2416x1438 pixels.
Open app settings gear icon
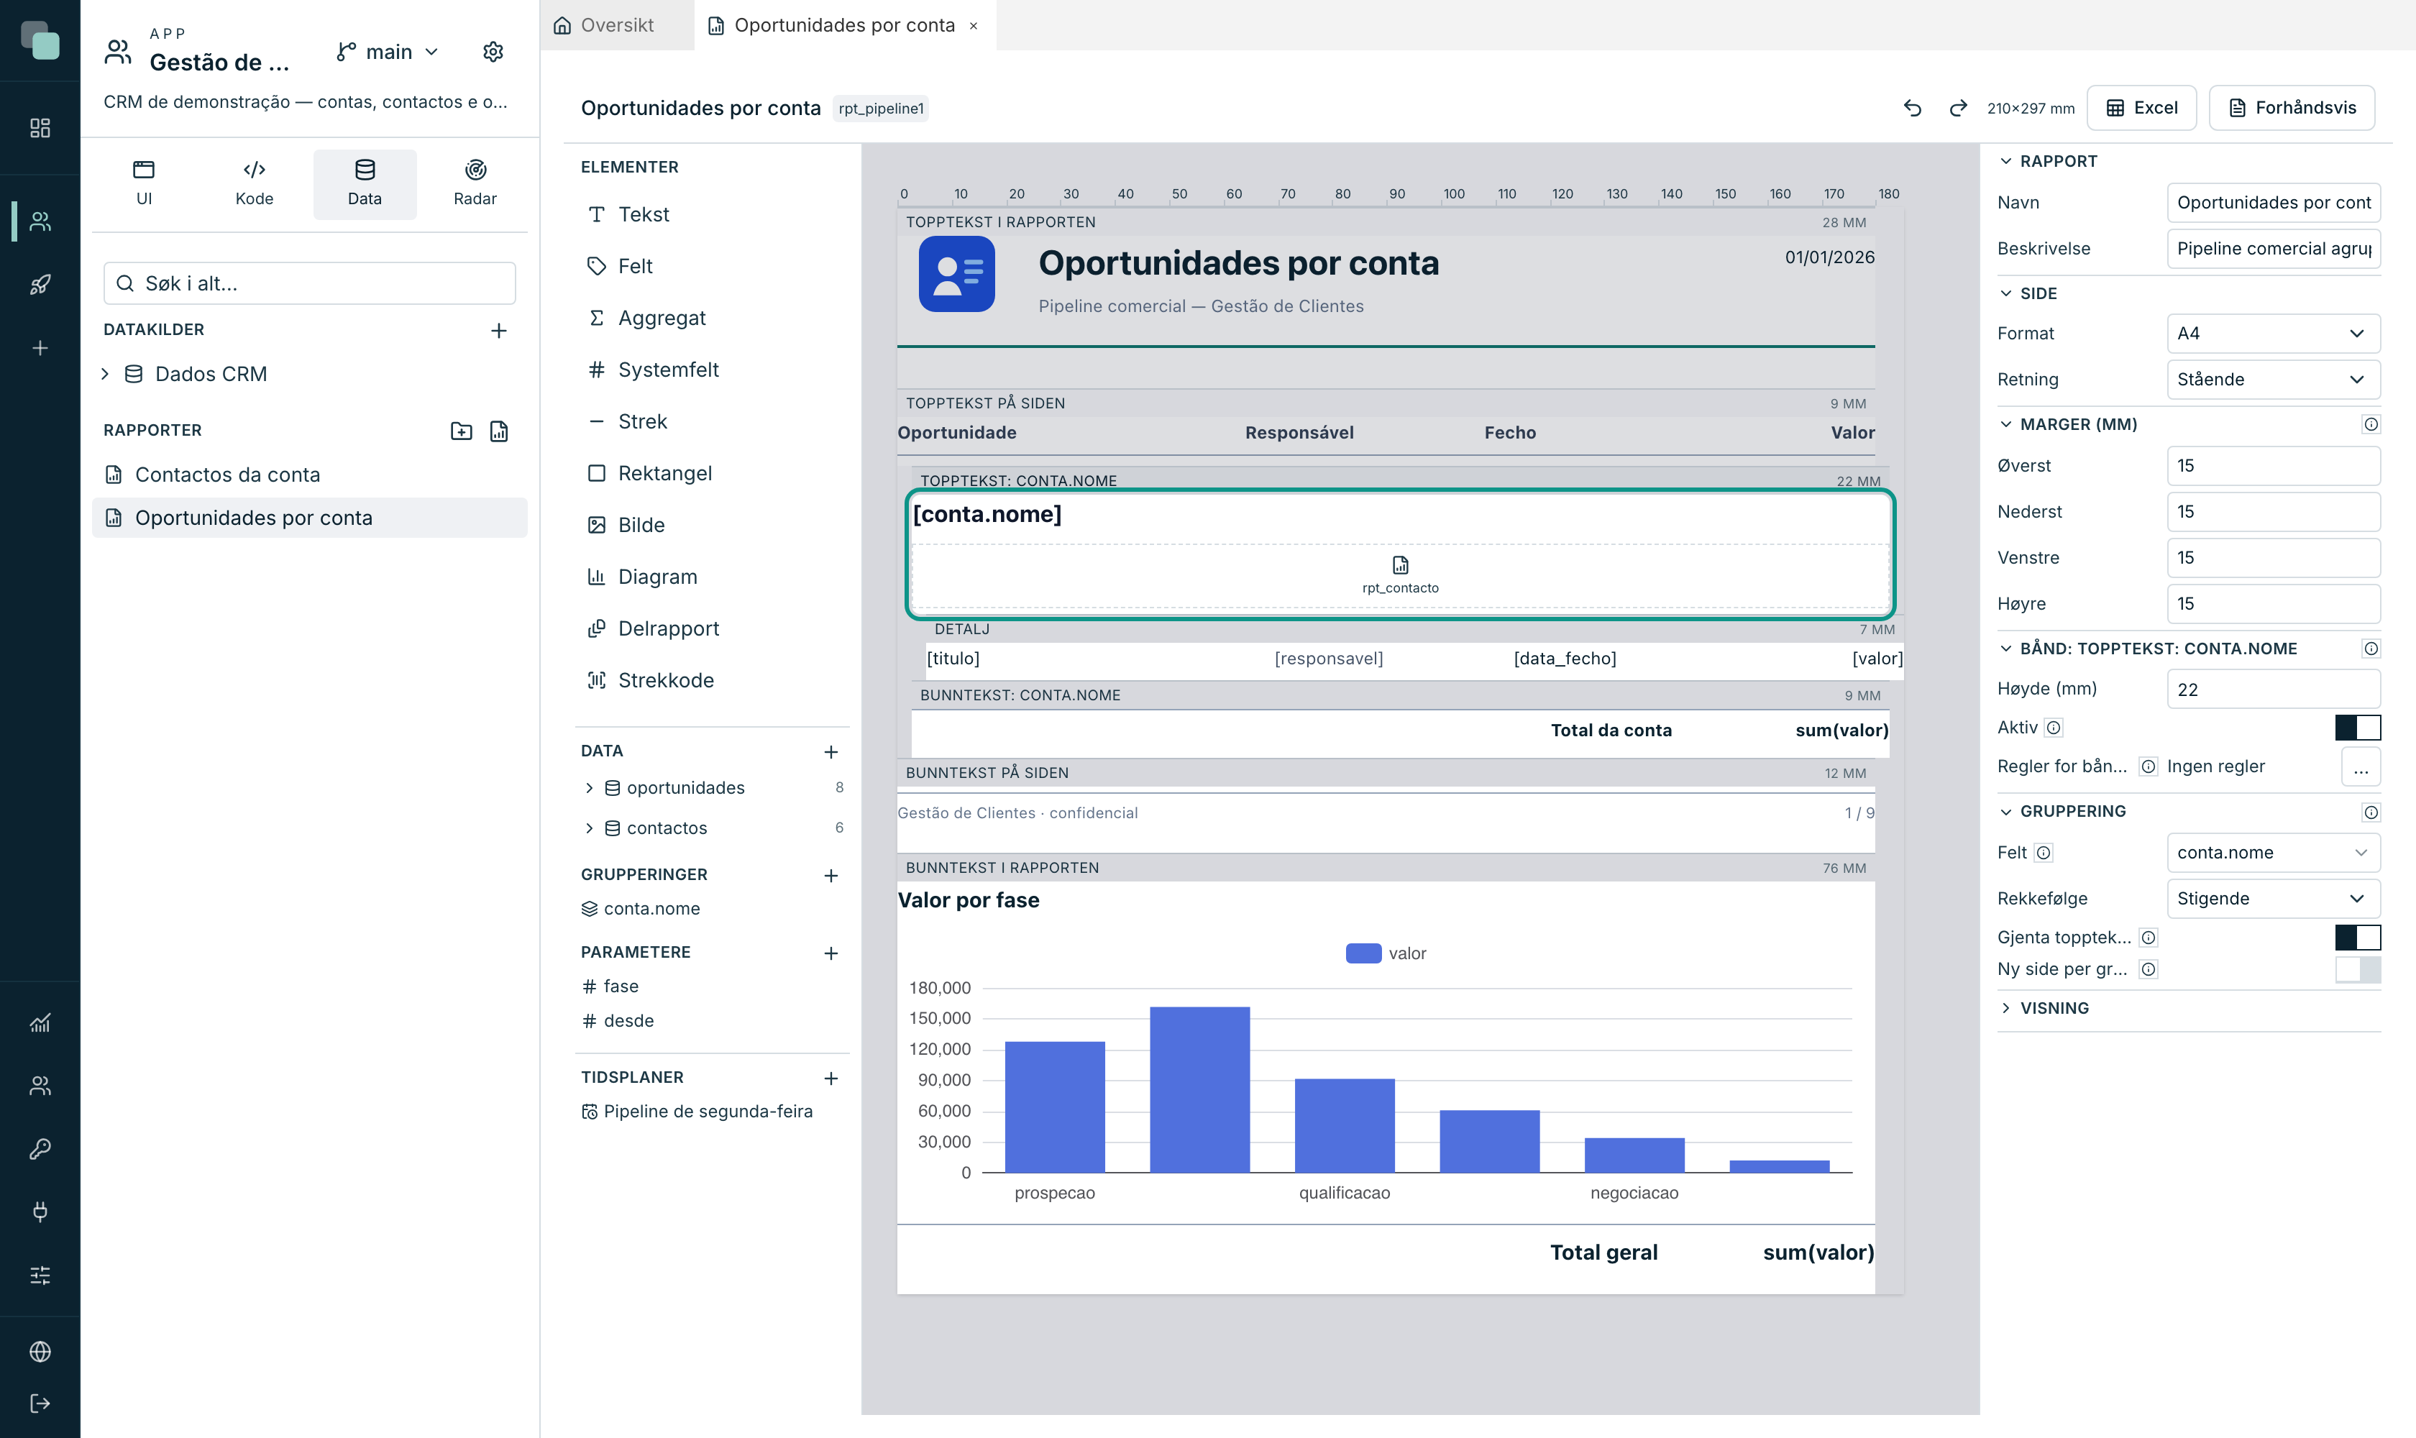(x=493, y=51)
